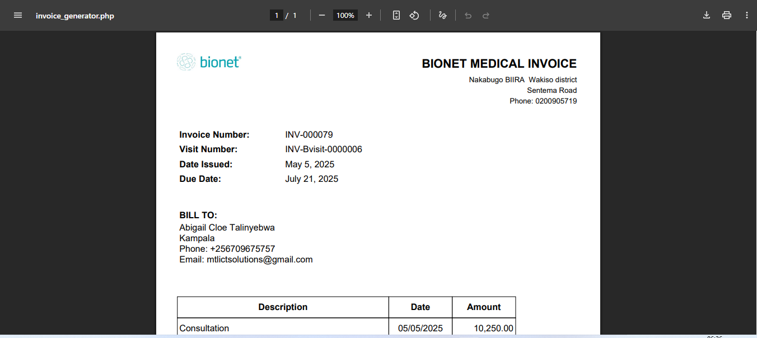Rotate the document counterclockwise
Image resolution: width=757 pixels, height=338 pixels.
click(x=414, y=15)
